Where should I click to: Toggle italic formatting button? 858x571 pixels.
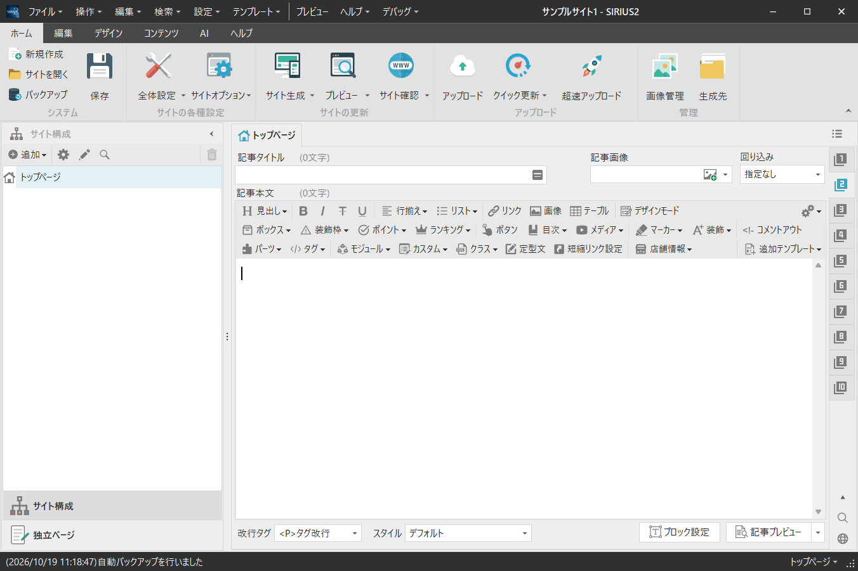[322, 211]
